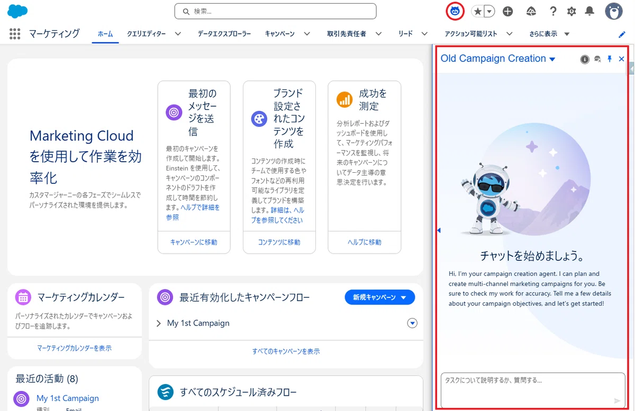Click the マーケティング app name
Screen dimensions: 635x411
coord(55,34)
